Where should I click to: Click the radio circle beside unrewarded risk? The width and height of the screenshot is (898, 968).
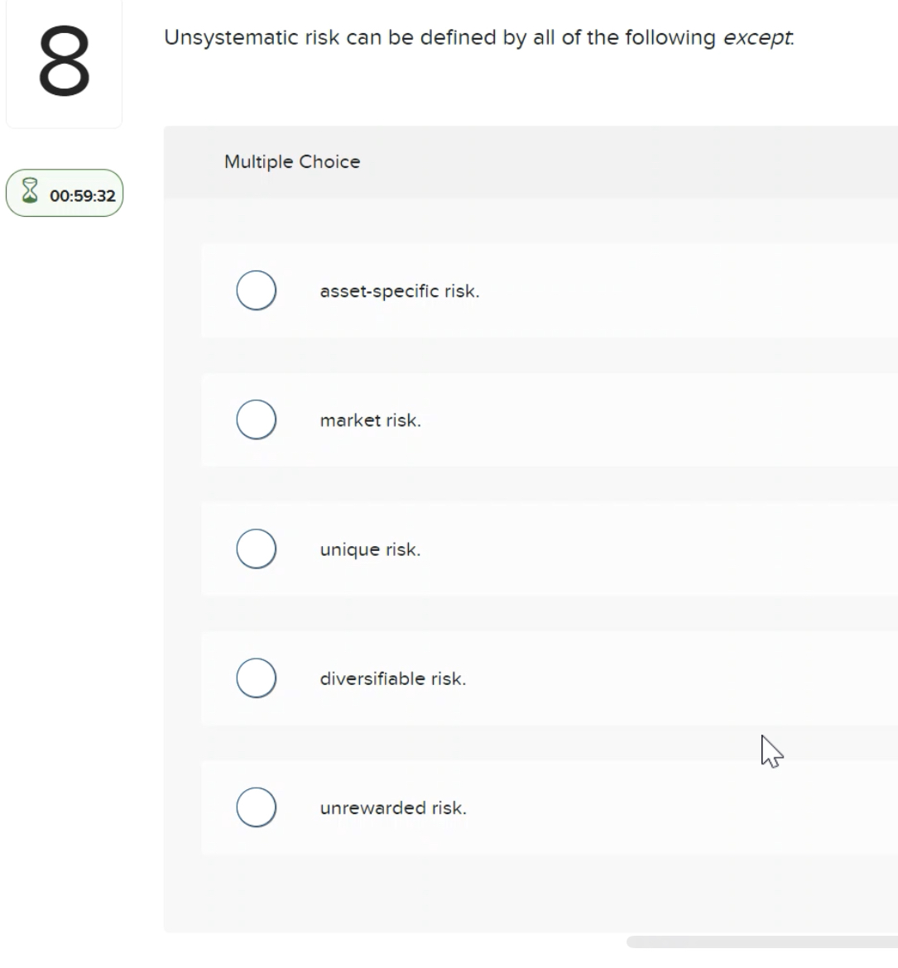[x=257, y=807]
